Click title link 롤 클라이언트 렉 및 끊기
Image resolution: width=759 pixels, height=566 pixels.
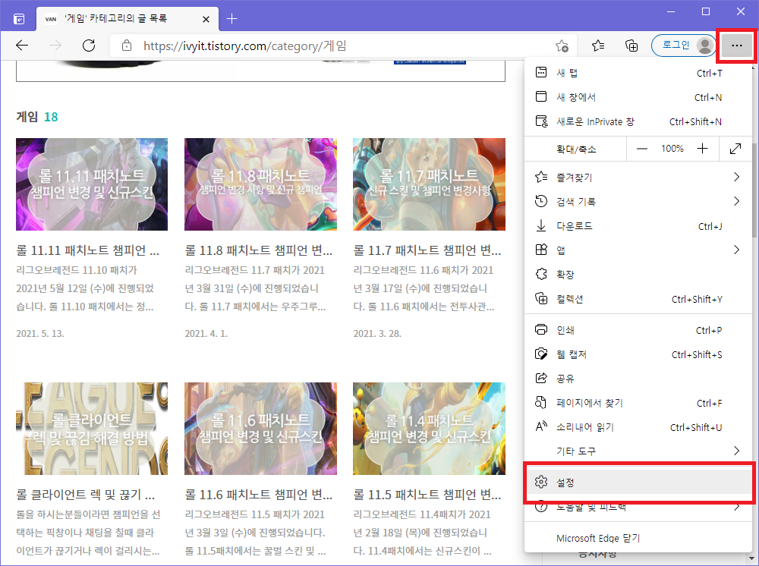pyautogui.click(x=86, y=495)
